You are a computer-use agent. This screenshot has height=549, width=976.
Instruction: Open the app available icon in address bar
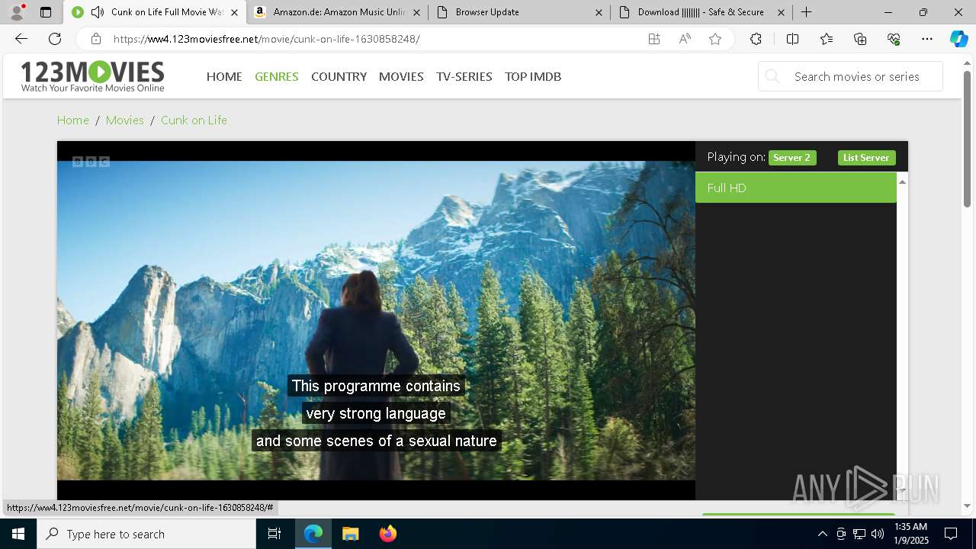654,39
